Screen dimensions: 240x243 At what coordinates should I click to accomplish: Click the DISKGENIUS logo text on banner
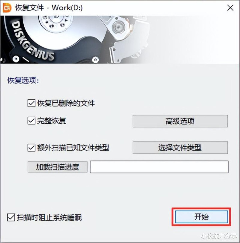tap(32, 41)
